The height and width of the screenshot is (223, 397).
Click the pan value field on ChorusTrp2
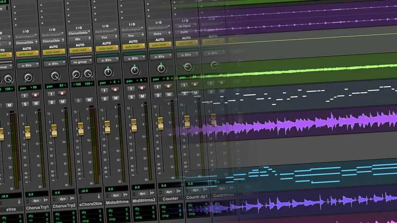55,85
